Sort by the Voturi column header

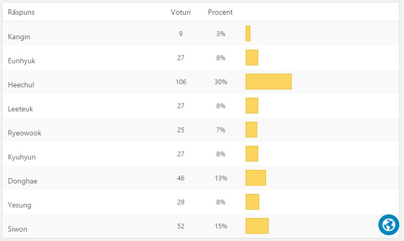tap(180, 12)
